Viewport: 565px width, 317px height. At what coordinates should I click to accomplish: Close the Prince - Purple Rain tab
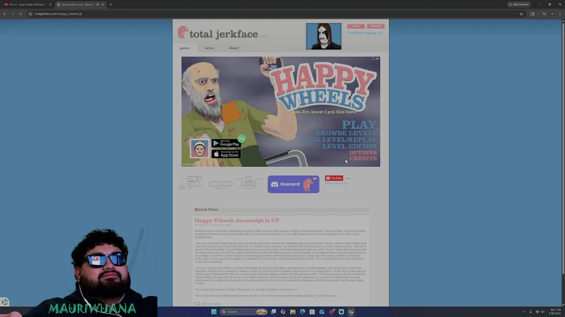pos(50,4)
